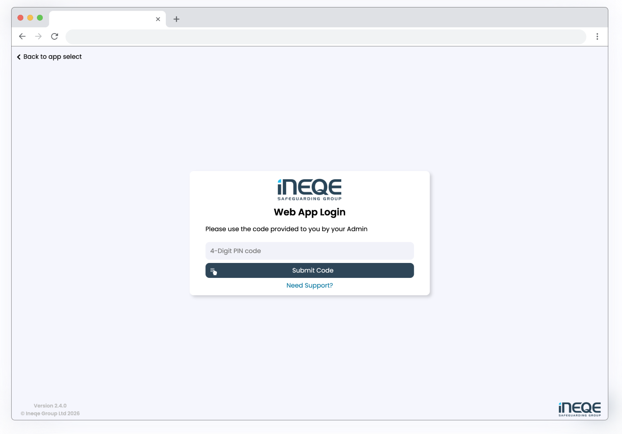Open the browser three-dot menu

[x=597, y=36]
